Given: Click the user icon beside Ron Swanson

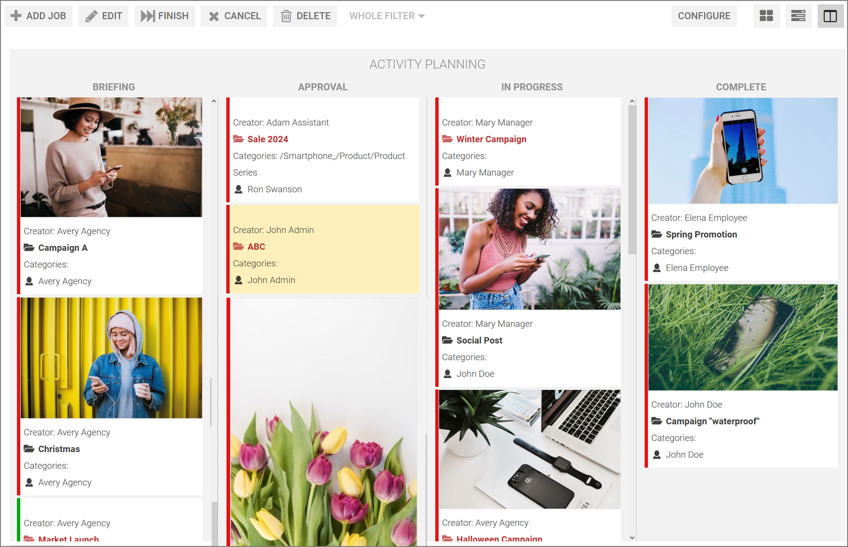Looking at the screenshot, I should [238, 189].
